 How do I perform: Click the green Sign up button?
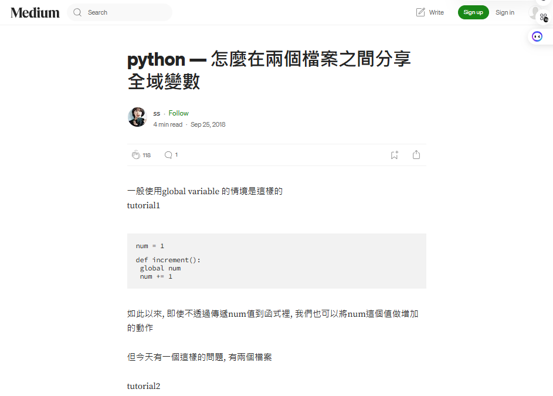pyautogui.click(x=473, y=12)
